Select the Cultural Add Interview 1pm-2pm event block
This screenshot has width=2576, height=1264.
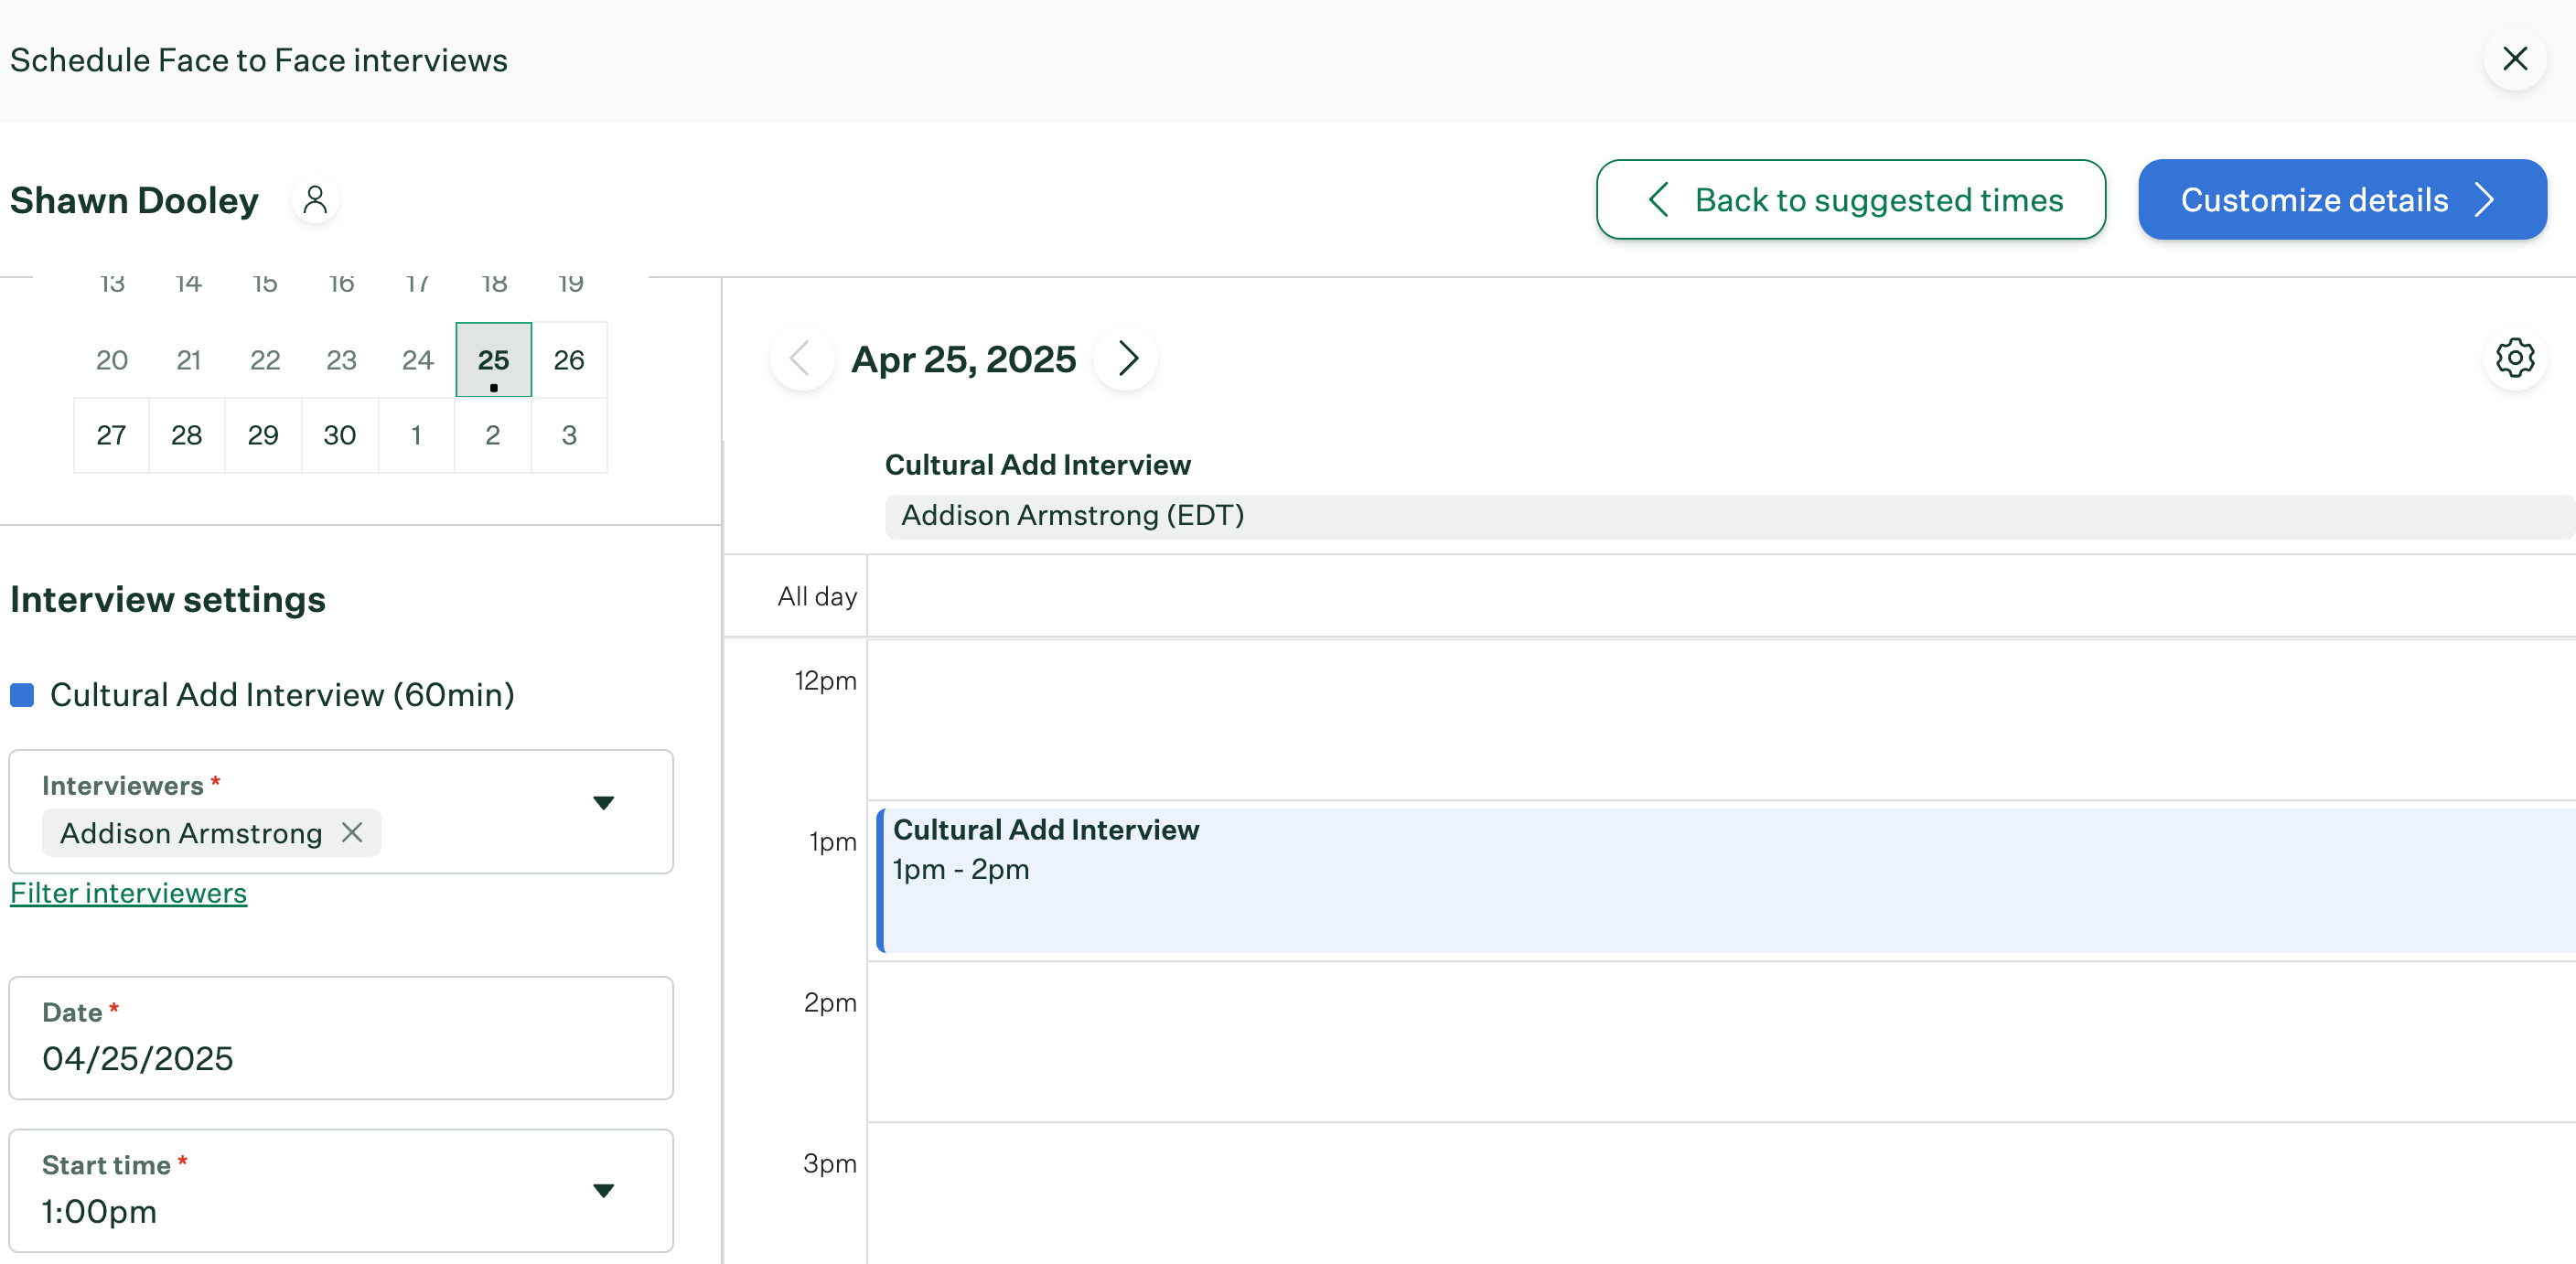tap(1726, 880)
